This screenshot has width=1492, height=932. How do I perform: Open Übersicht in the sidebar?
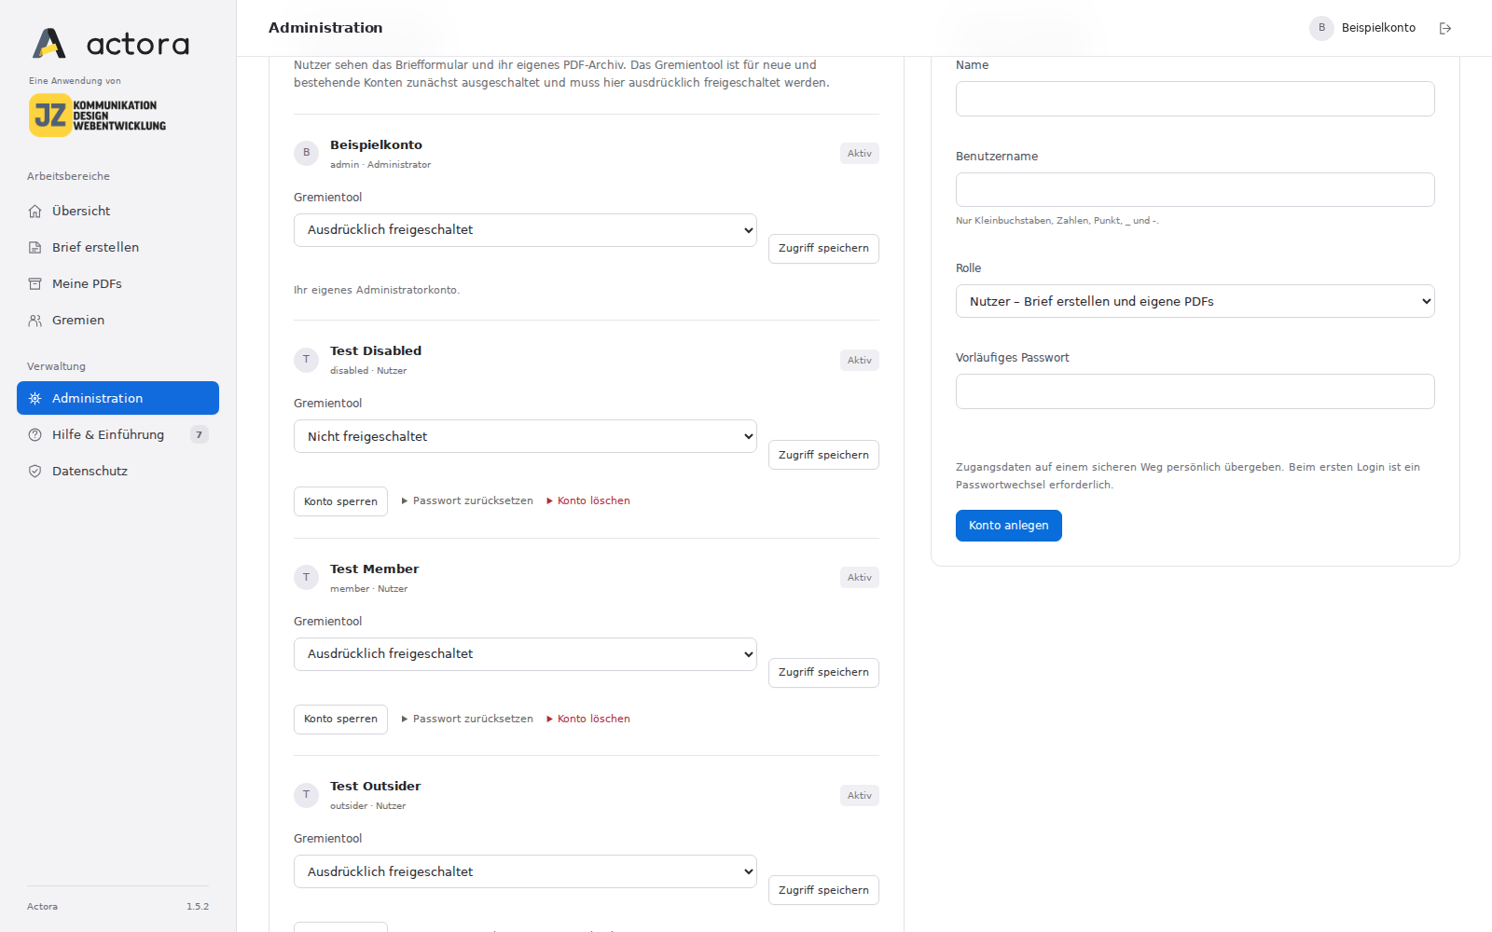click(x=117, y=212)
